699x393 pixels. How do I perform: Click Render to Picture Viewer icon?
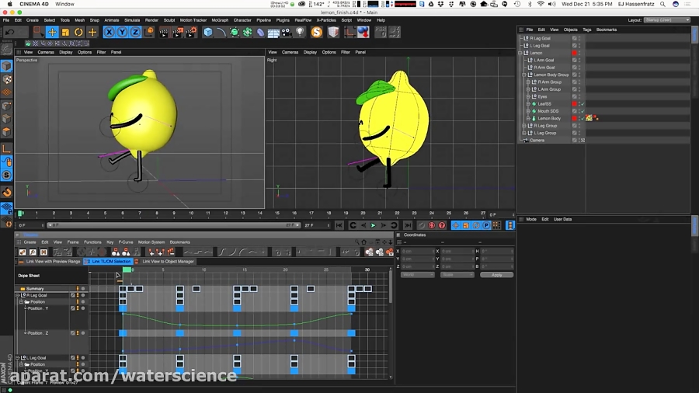(177, 32)
